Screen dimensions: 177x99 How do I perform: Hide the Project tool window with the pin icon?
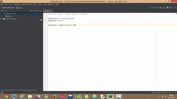(41, 11)
